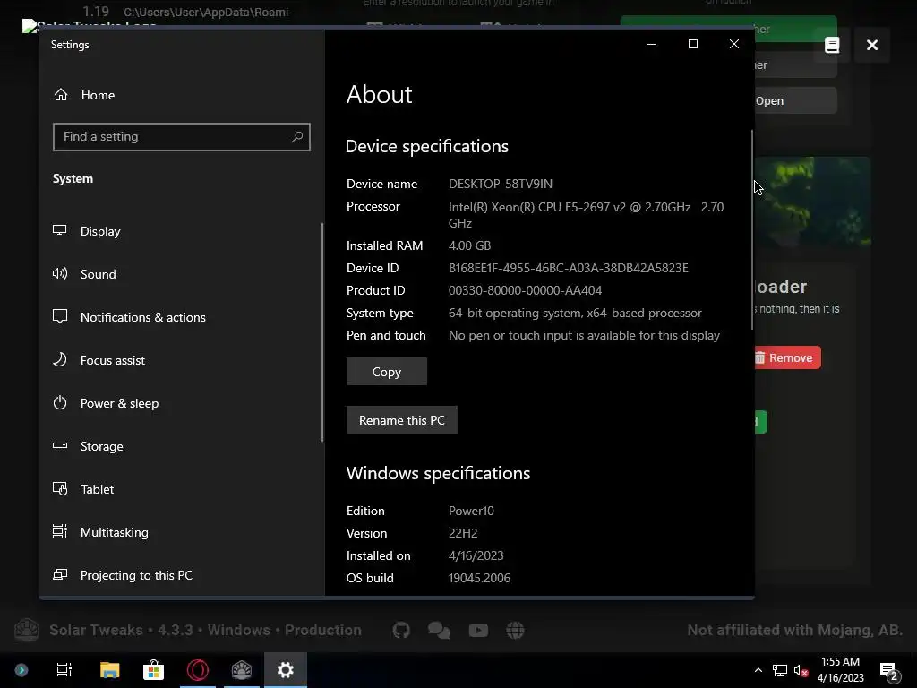Image resolution: width=917 pixels, height=688 pixels.
Task: Open Task View on taskbar
Action: [x=64, y=670]
